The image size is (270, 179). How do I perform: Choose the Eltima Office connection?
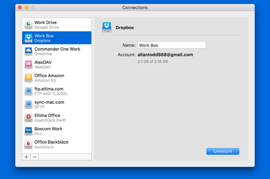tap(57, 118)
